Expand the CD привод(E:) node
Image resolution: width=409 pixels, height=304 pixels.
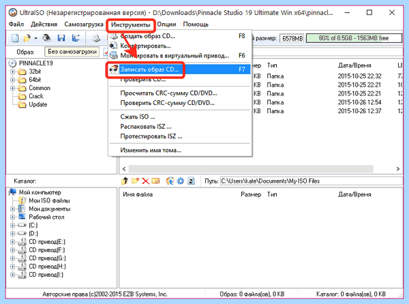(12, 242)
